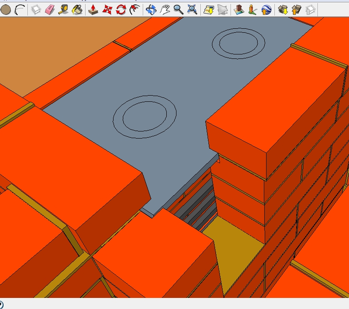This screenshot has height=309, width=349.
Task: Select the Push/Pull tool
Action: tap(94, 9)
